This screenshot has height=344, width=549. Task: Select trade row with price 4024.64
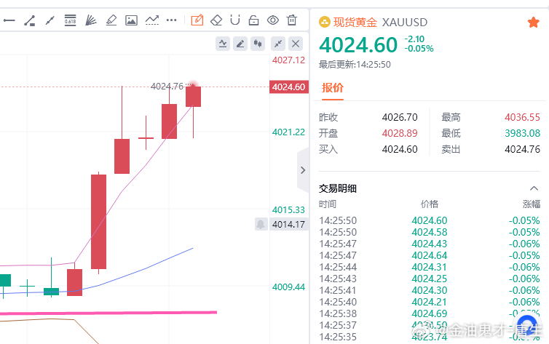430,255
